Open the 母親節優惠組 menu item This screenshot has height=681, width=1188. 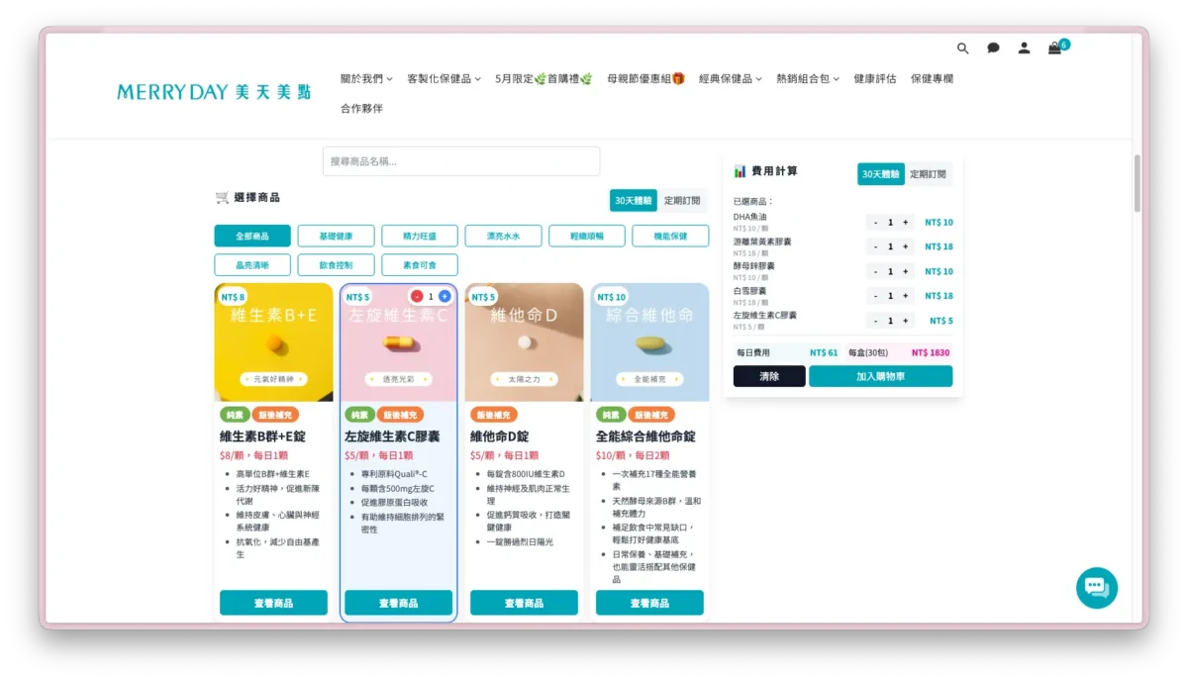(645, 78)
